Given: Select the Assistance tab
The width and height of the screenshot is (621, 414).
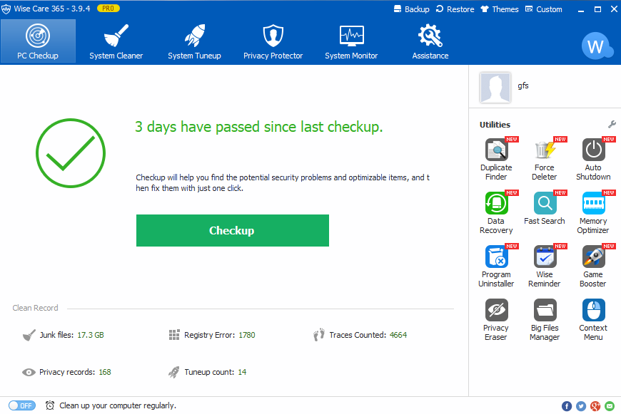Looking at the screenshot, I should (x=430, y=41).
